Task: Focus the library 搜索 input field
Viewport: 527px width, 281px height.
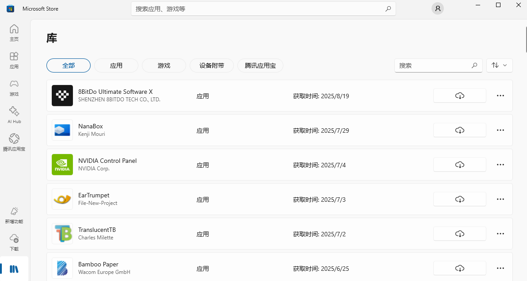Action: pos(439,65)
